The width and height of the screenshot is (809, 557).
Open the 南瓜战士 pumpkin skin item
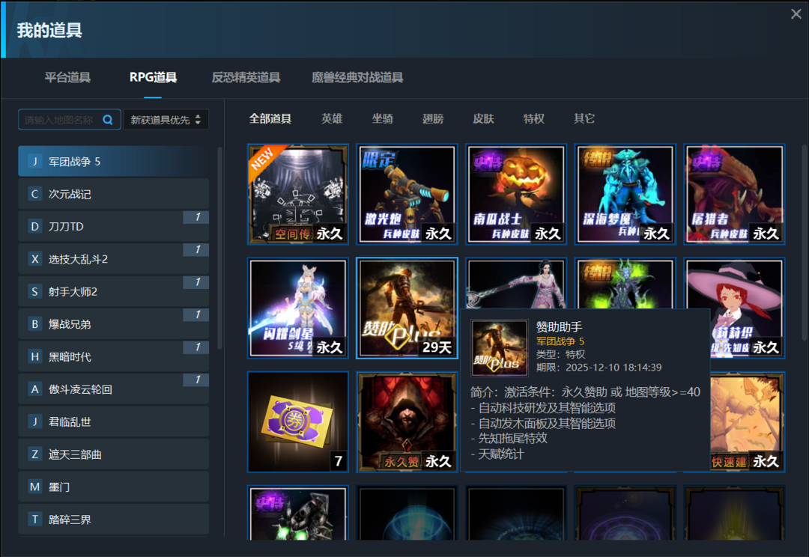515,193
